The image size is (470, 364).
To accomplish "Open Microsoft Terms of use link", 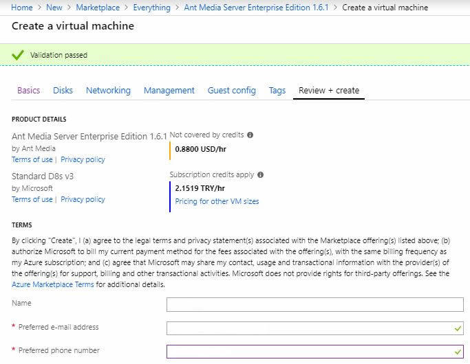I will point(32,199).
